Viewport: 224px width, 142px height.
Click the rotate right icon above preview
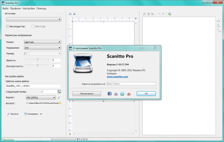75,14
